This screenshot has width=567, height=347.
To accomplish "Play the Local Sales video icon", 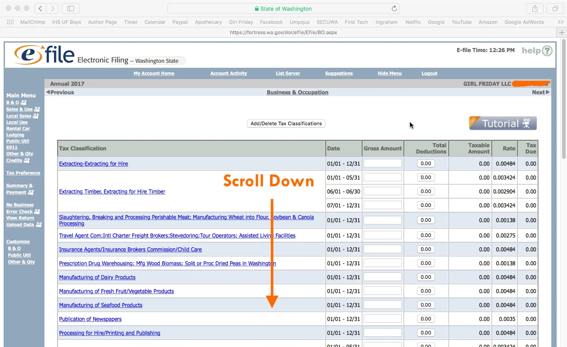I will pos(35,116).
